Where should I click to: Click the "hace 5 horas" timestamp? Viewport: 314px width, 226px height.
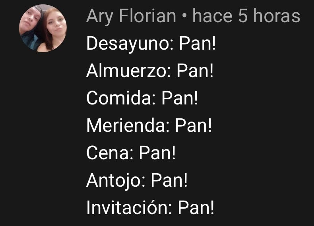246,16
